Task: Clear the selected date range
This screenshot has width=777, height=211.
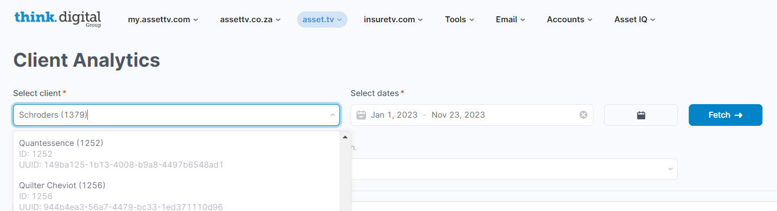Action: 583,115
